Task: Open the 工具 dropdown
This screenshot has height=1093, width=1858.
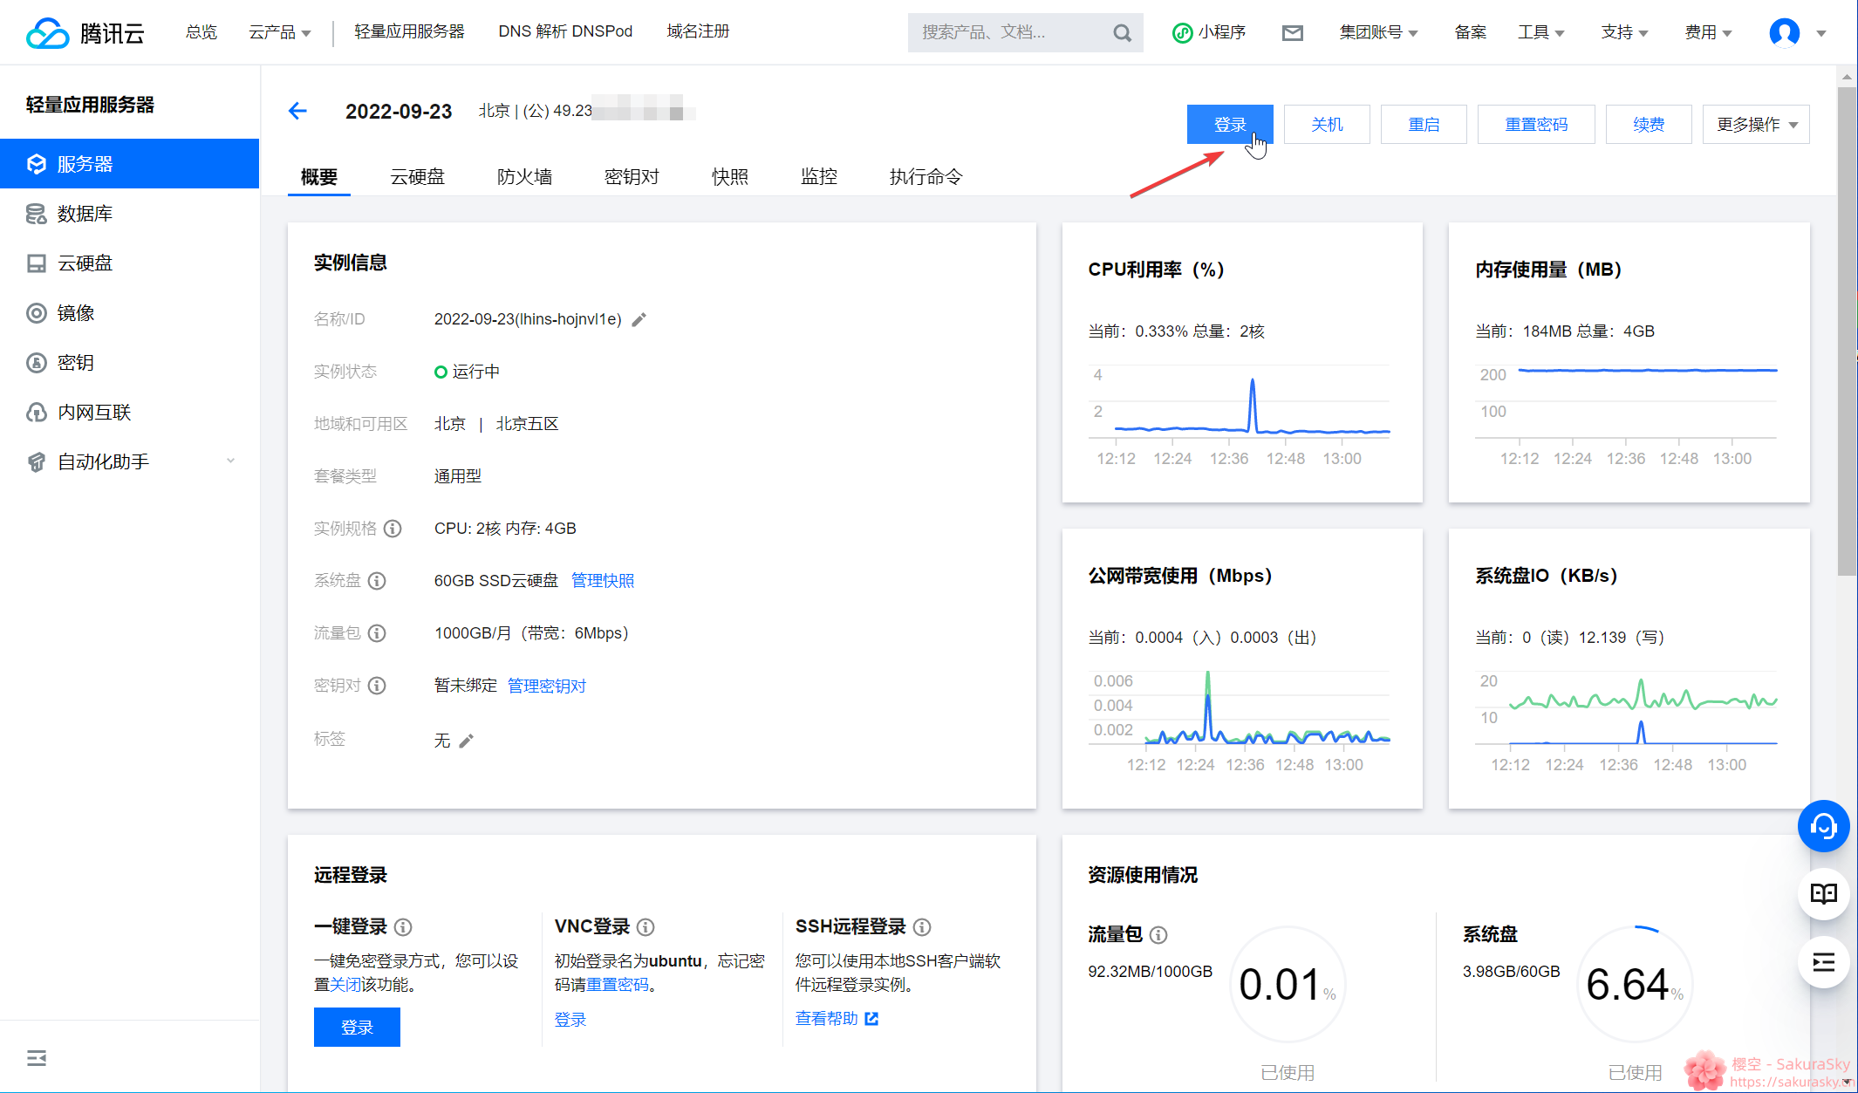Action: (1540, 32)
